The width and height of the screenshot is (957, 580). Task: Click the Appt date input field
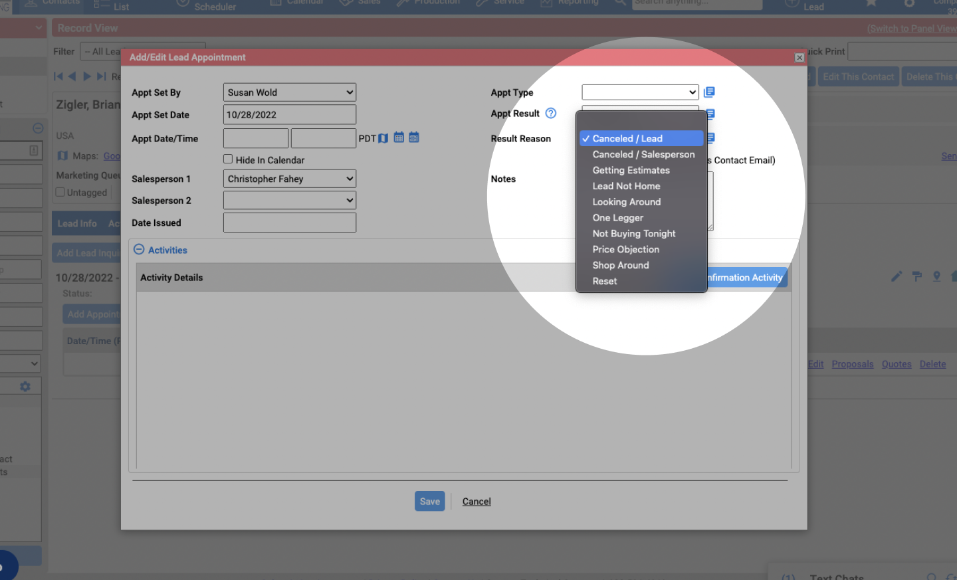[x=256, y=138]
